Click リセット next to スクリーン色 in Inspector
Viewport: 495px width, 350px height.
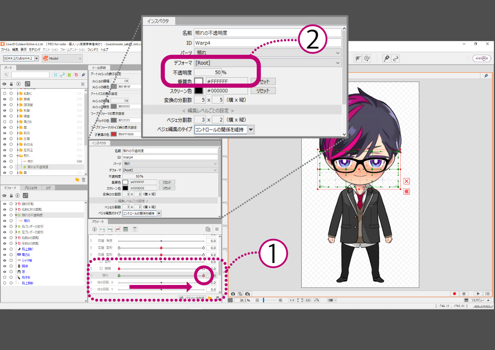[x=167, y=188]
